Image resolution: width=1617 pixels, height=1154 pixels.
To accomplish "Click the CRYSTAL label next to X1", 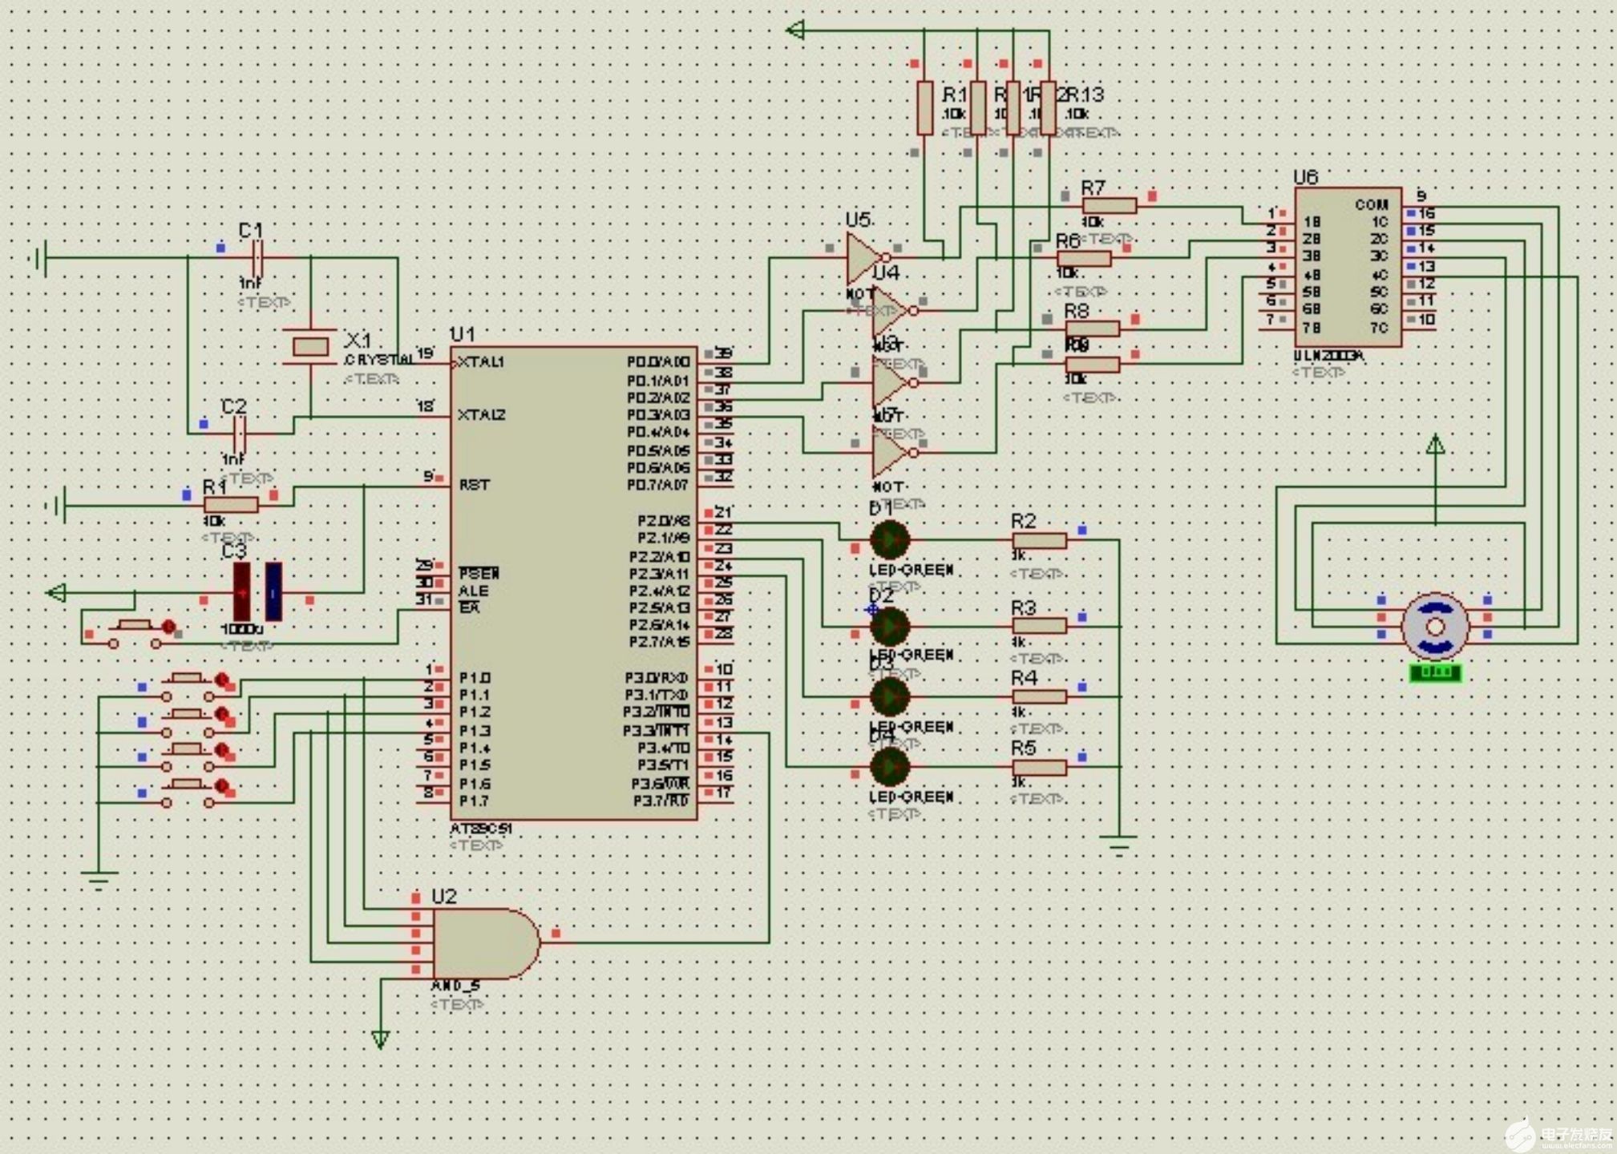I will tap(379, 361).
